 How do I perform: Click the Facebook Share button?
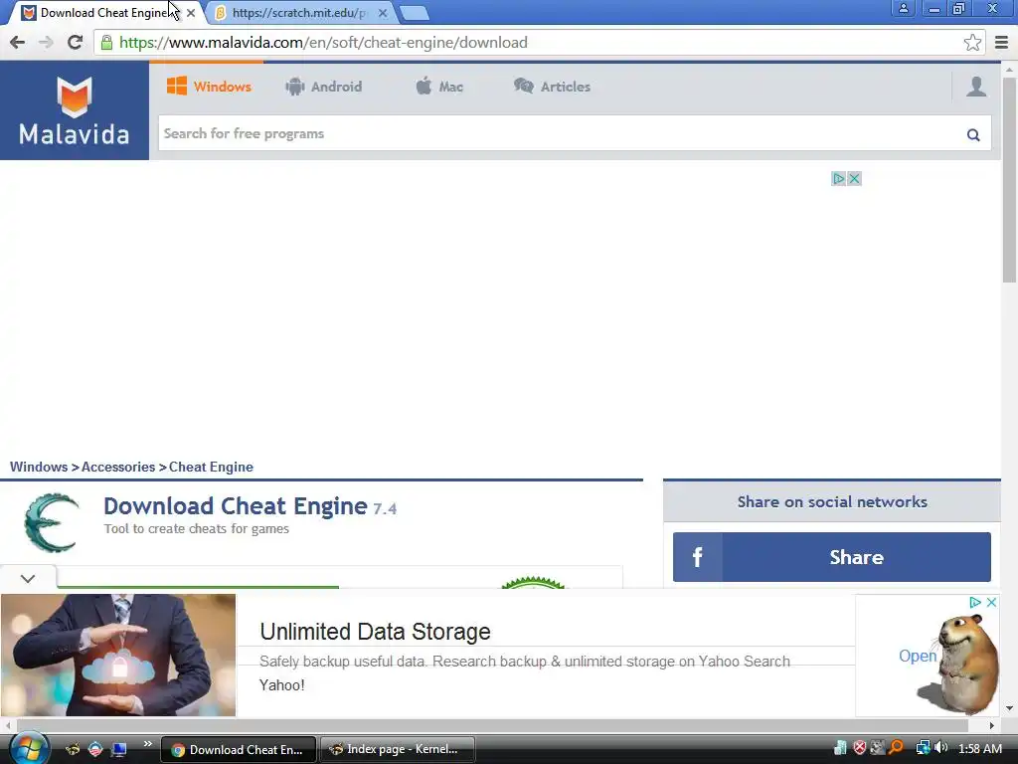pos(832,557)
